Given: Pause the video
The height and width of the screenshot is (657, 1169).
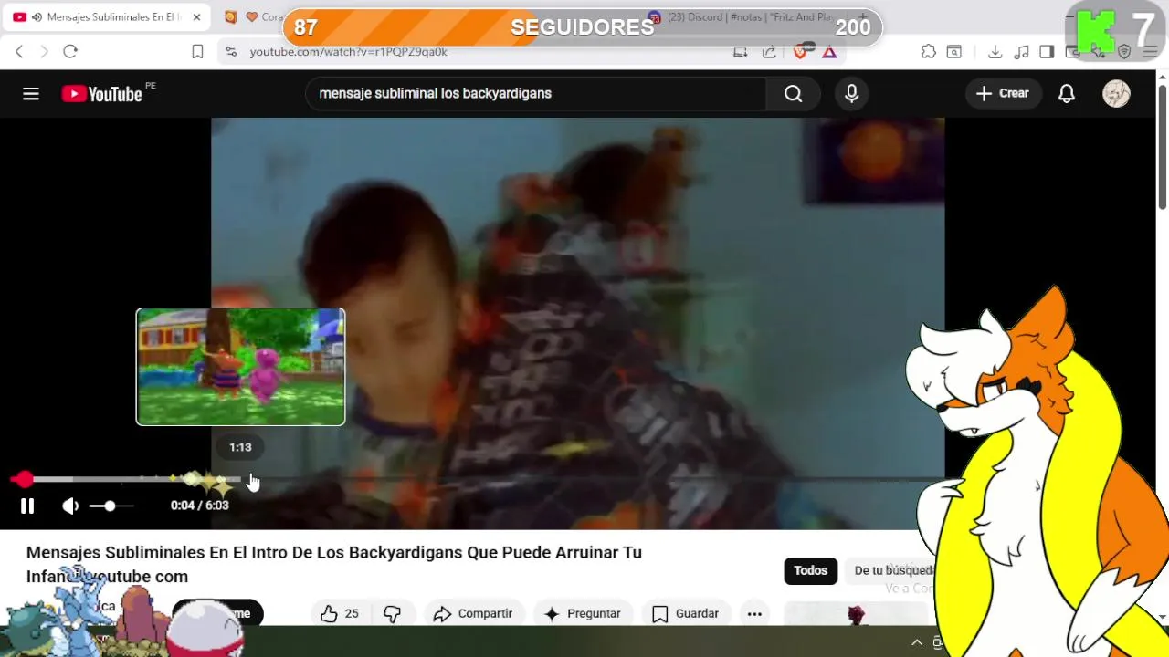Looking at the screenshot, I should [27, 506].
